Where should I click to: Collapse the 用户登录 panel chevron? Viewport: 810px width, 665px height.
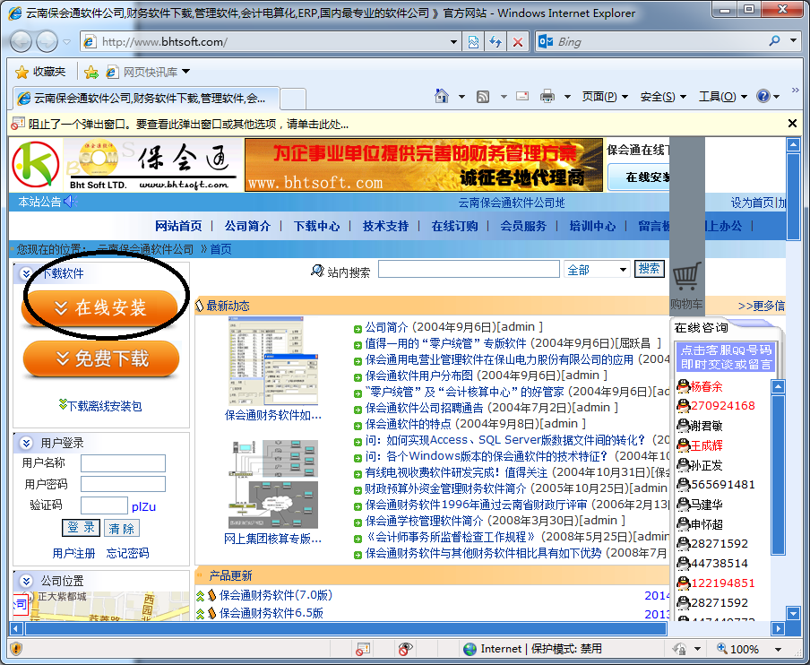(x=26, y=443)
